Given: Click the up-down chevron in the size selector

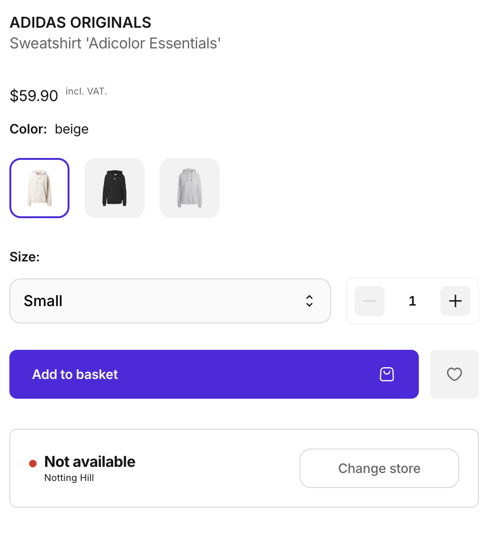Looking at the screenshot, I should [x=309, y=301].
